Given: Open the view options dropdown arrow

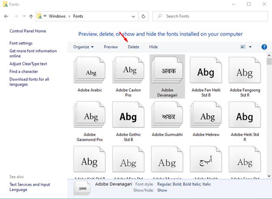Looking at the screenshot, I should [x=250, y=47].
